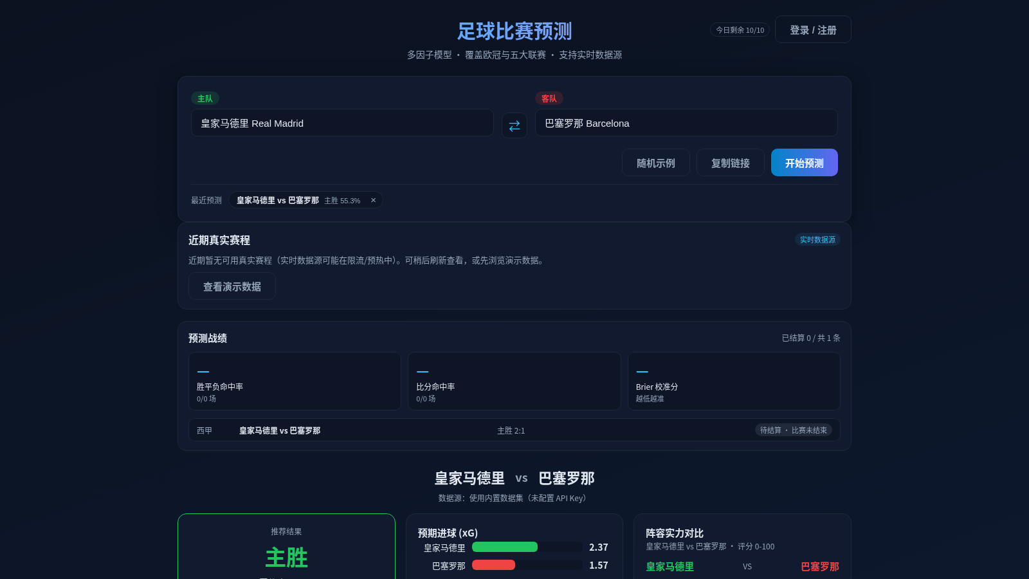Click 阵容实力对比 card heading
Viewport: 1029px width, 579px height.
click(675, 533)
